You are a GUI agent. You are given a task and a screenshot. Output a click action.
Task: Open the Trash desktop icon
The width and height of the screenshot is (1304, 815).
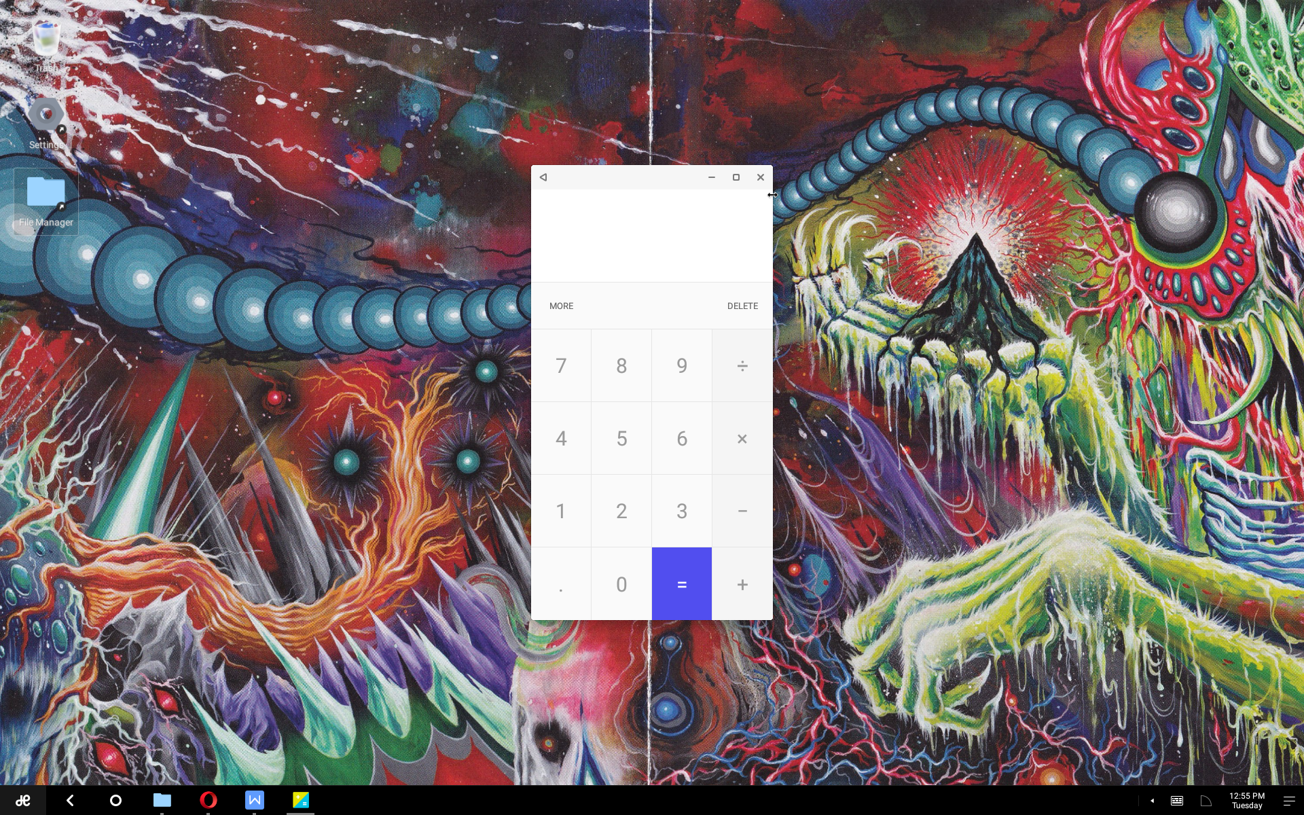click(x=46, y=46)
